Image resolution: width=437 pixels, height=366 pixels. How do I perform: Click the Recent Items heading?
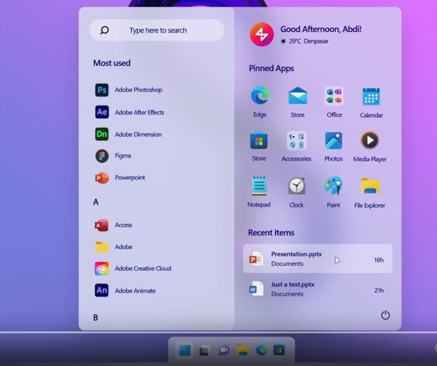[271, 233]
